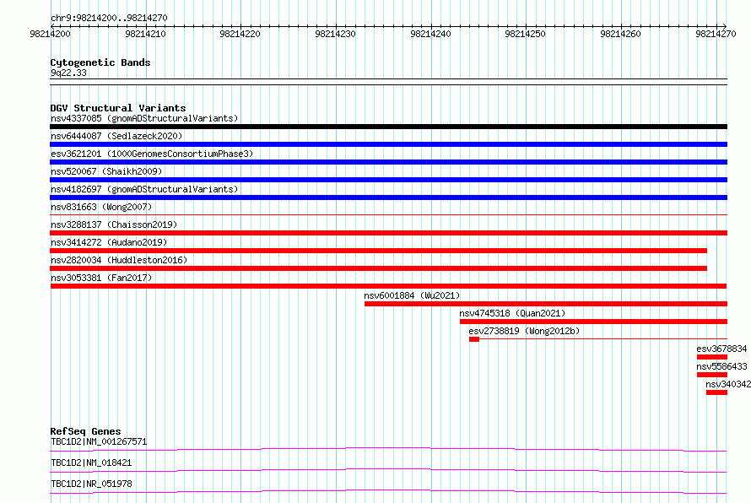Select variant label nsv4337085 (gnomADStructuralVariants)
This screenshot has width=751, height=503.
pos(144,118)
